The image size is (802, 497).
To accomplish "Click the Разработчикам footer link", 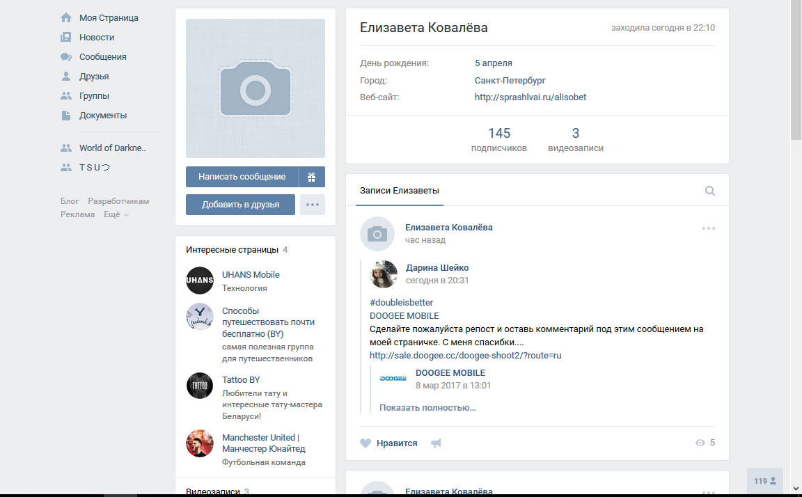I will [x=118, y=201].
